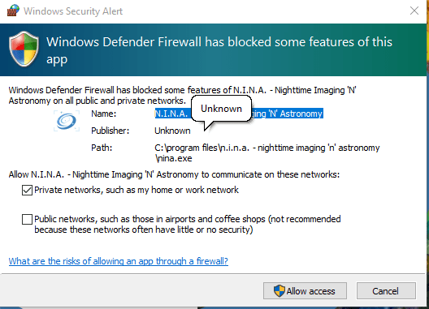Enable the Public networks checkbox
429x309 pixels.
coord(27,220)
